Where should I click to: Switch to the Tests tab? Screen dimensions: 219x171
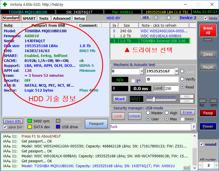tap(44, 18)
